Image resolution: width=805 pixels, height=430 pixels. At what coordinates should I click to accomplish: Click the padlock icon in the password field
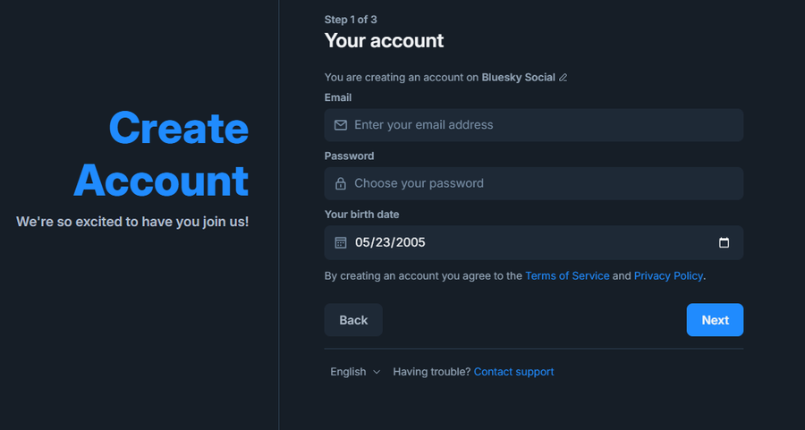coord(341,183)
